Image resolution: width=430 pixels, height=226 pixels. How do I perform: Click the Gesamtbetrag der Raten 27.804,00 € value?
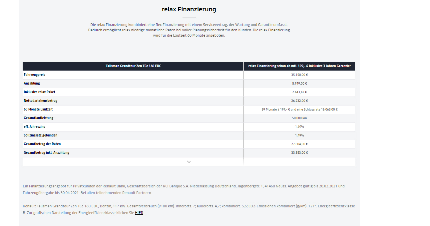(299, 144)
